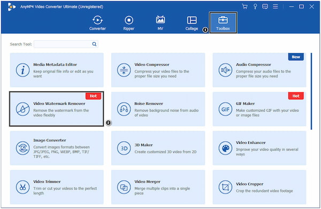Focus the Search Tool input field

pos(66,44)
